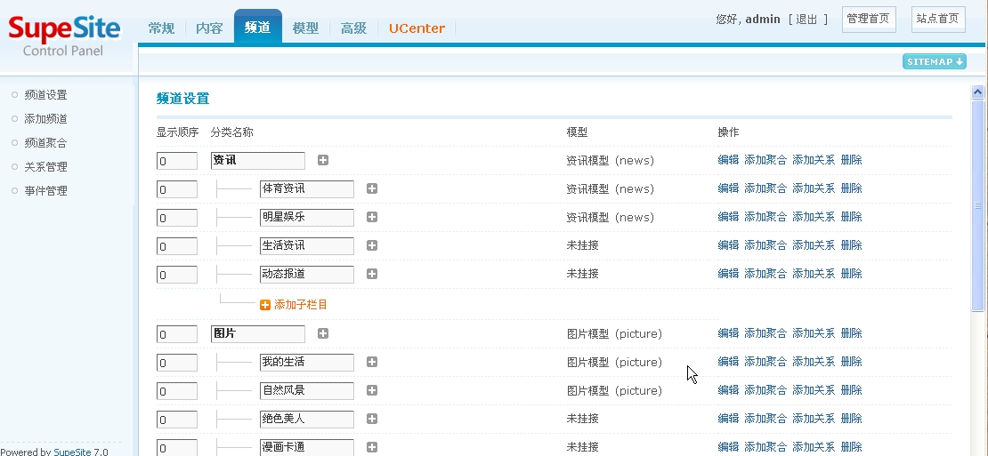Open 事件管理 in the sidebar

coord(45,190)
